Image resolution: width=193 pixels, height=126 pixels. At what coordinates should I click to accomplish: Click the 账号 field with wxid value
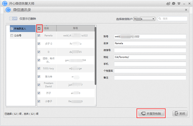pyautogui.click(x=150, y=37)
